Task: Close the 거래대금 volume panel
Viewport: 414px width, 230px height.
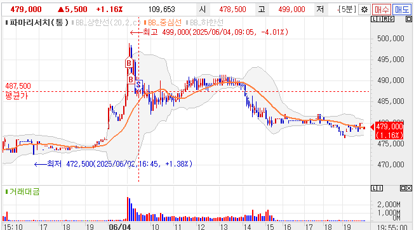Action: 409,188
